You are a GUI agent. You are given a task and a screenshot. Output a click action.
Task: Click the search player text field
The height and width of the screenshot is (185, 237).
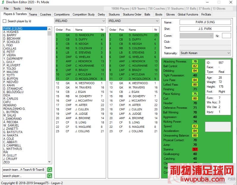pyautogui.click(x=24, y=176)
